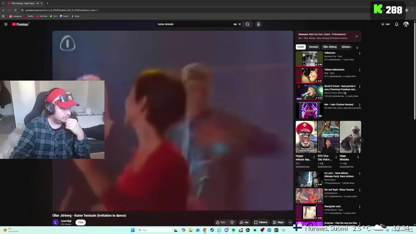Viewport: 416px width, 234px height.
Task: Open options menu for DJ Leon Bass Inferno
Action: click(359, 174)
